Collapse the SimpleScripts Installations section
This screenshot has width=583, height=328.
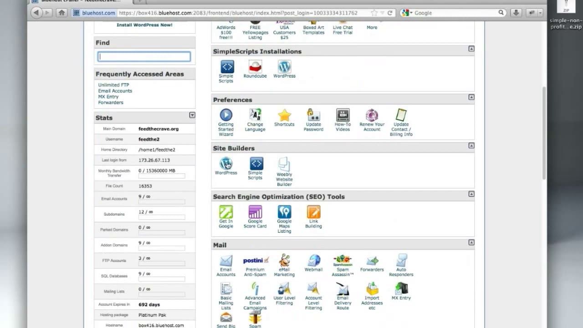471,48
